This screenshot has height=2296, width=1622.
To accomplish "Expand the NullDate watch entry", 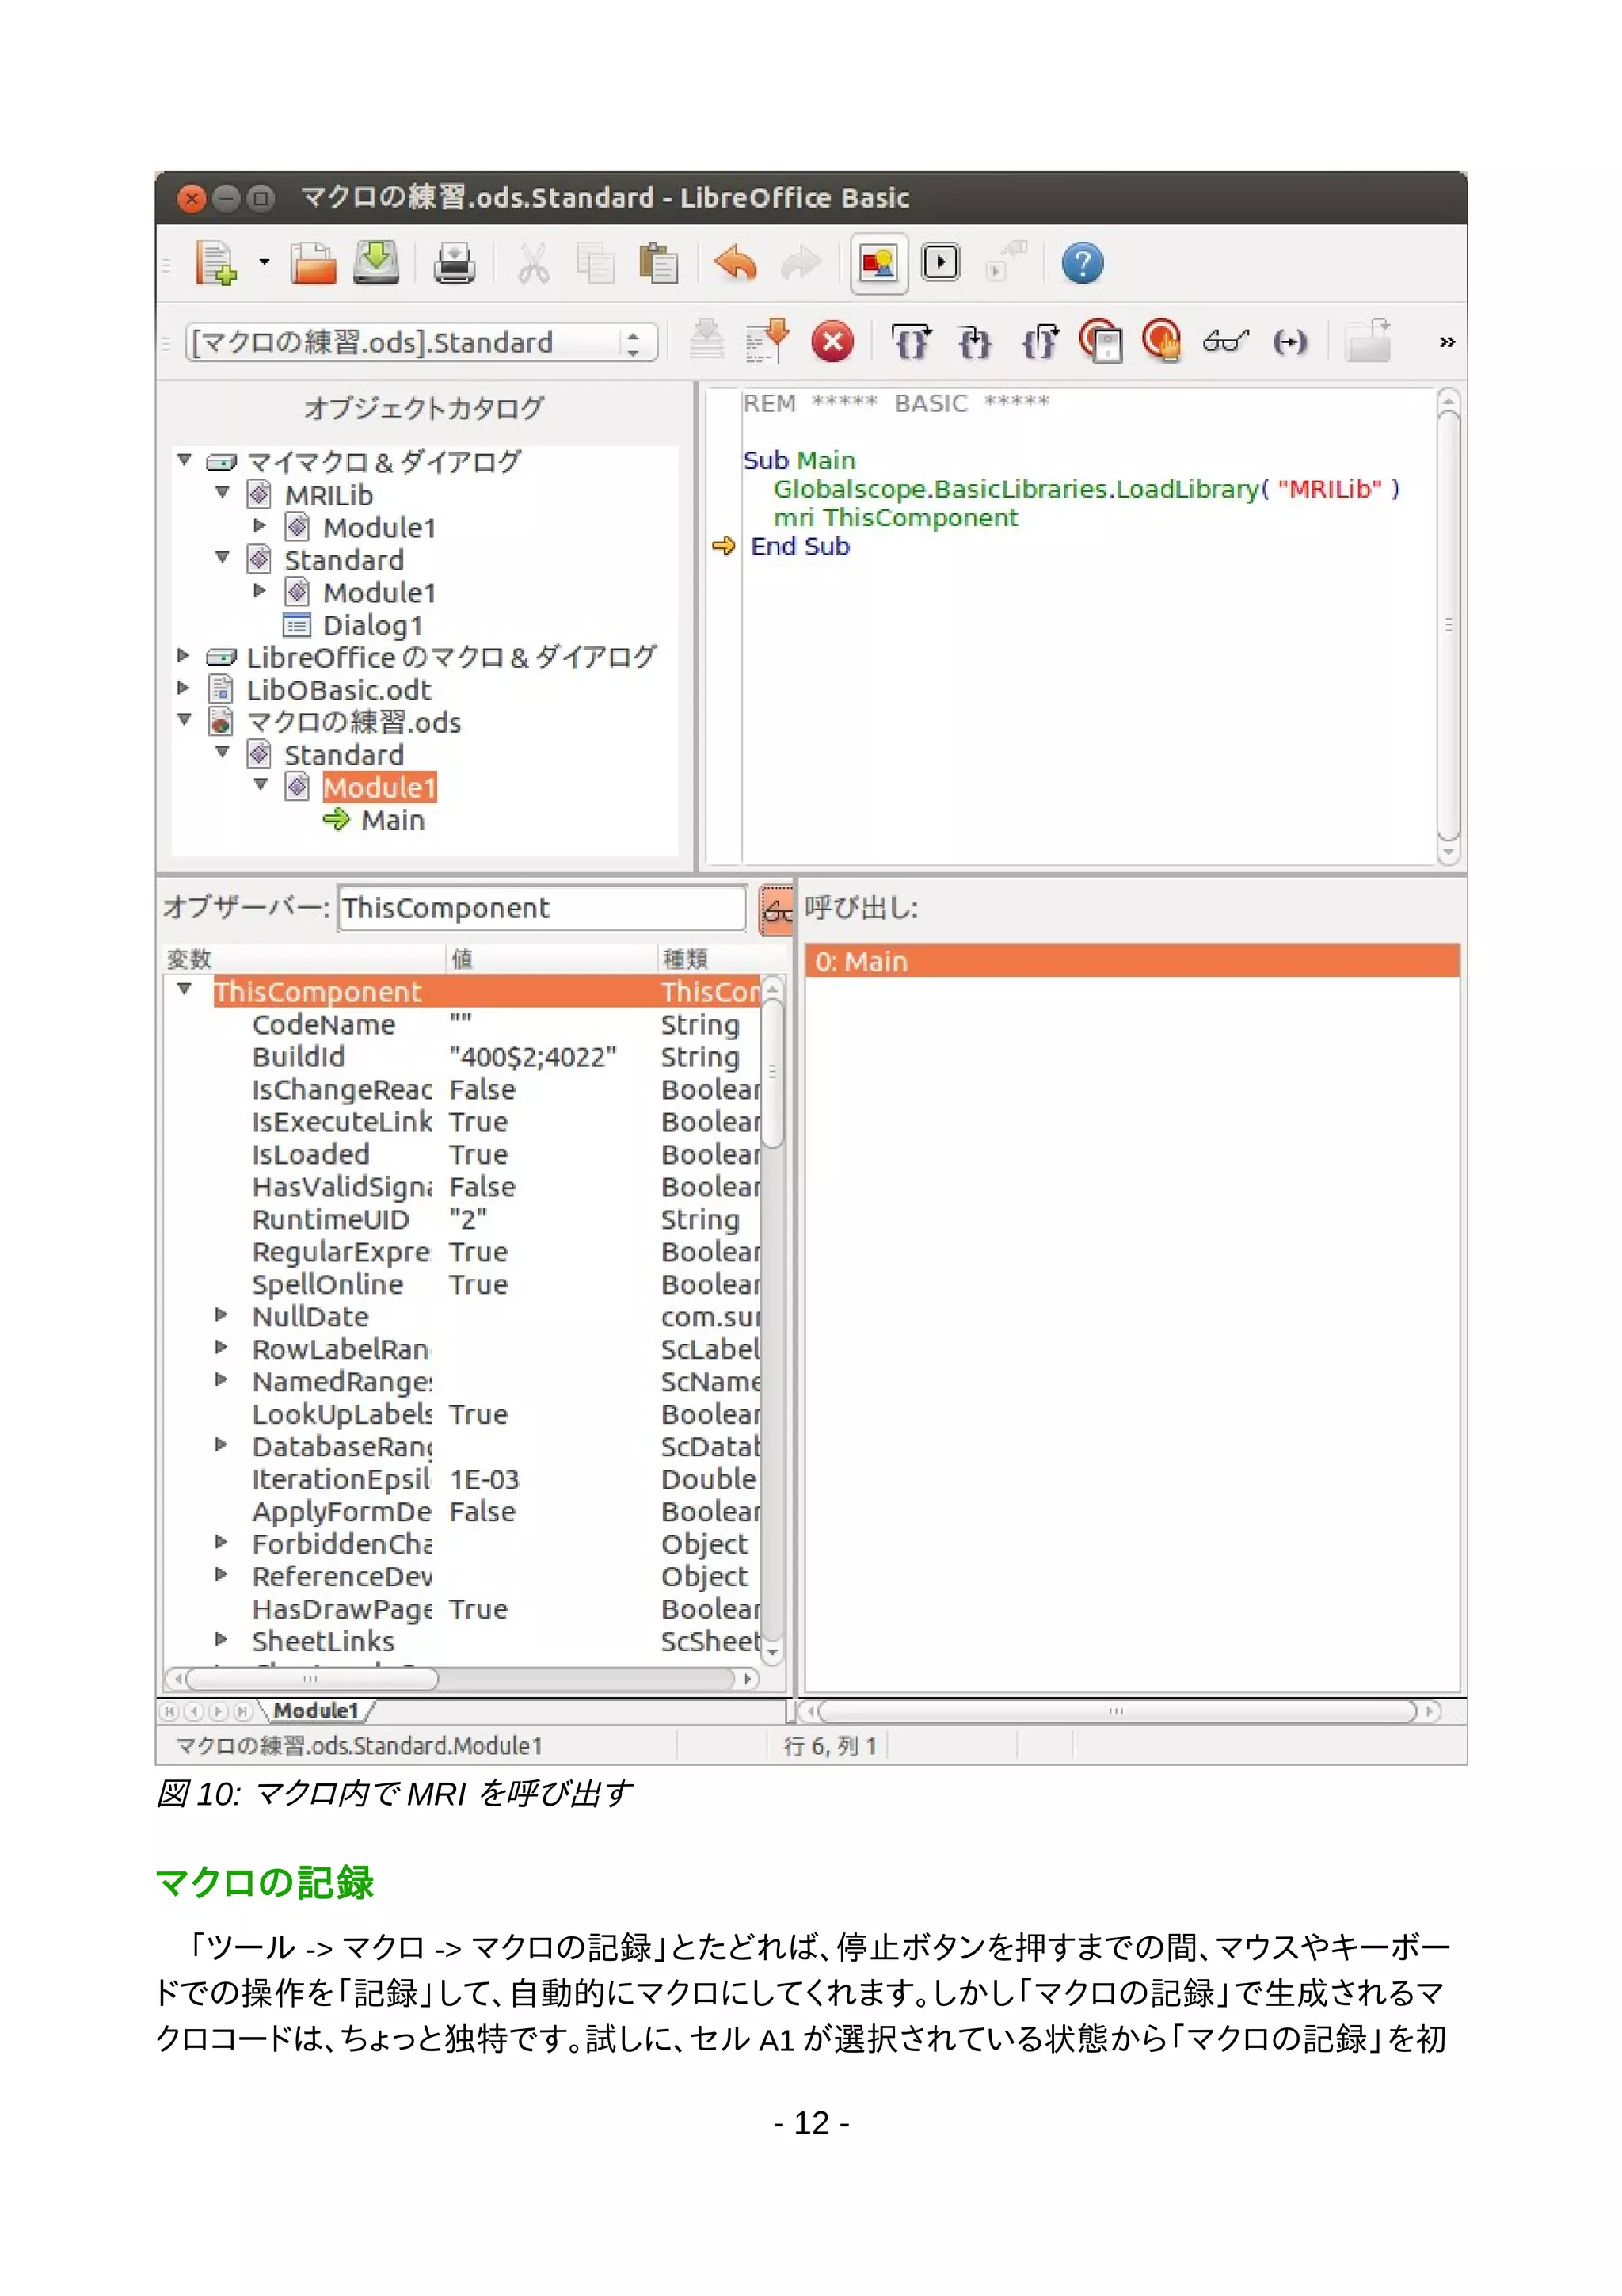I will pyautogui.click(x=222, y=1314).
